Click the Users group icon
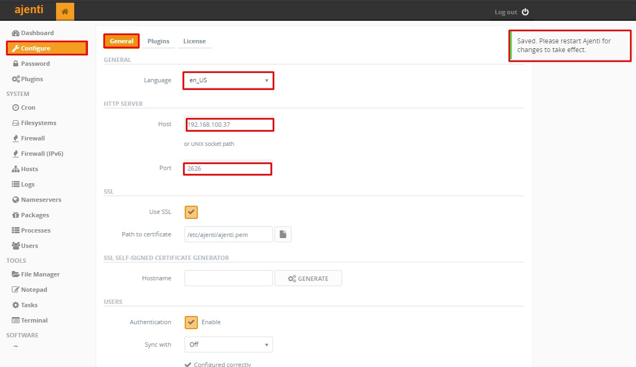 pyautogui.click(x=16, y=246)
